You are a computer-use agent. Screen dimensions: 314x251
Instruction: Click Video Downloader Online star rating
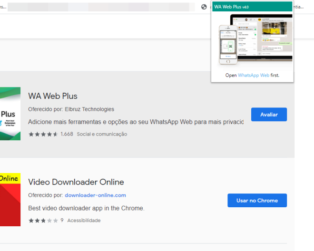tap(43, 221)
